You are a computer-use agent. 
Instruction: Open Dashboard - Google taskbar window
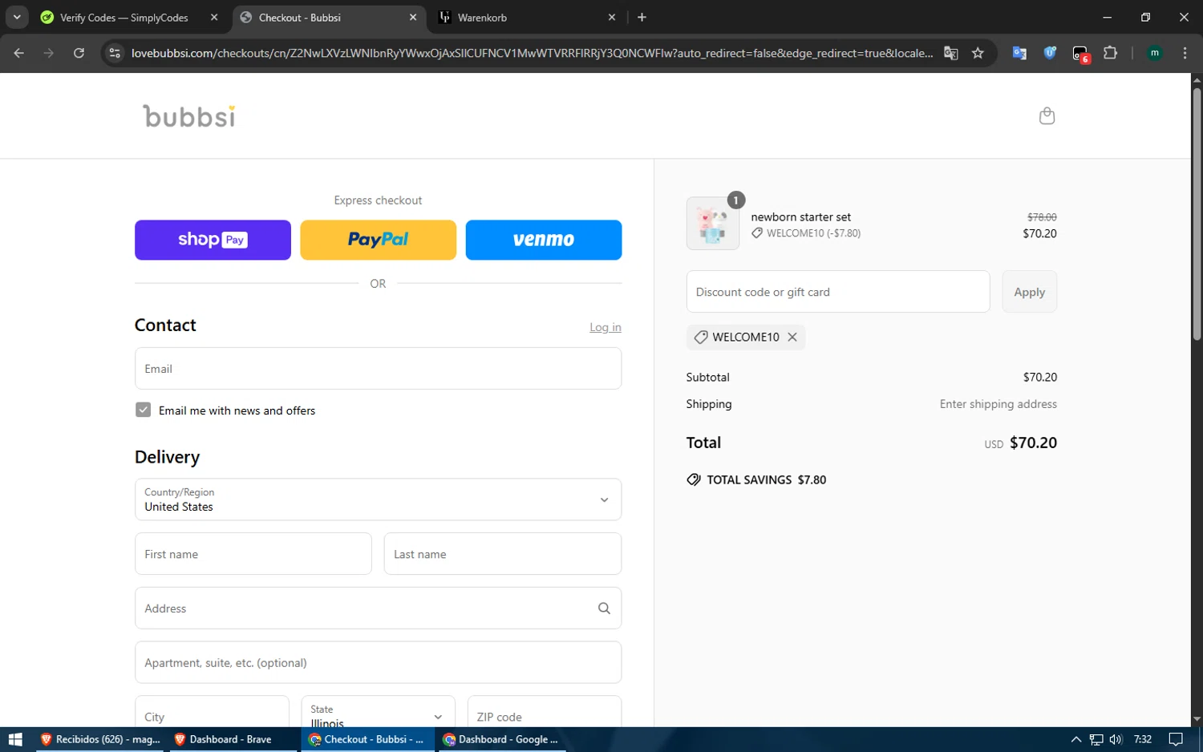click(x=500, y=739)
